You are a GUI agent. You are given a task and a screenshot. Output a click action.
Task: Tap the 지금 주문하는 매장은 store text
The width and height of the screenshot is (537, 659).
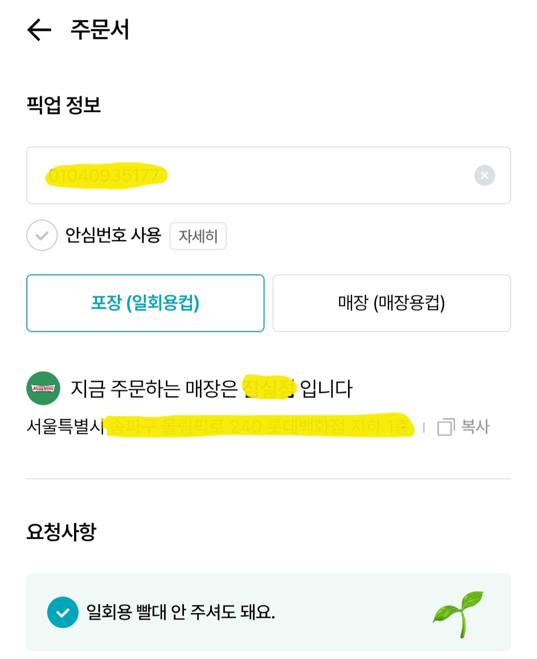coord(154,389)
